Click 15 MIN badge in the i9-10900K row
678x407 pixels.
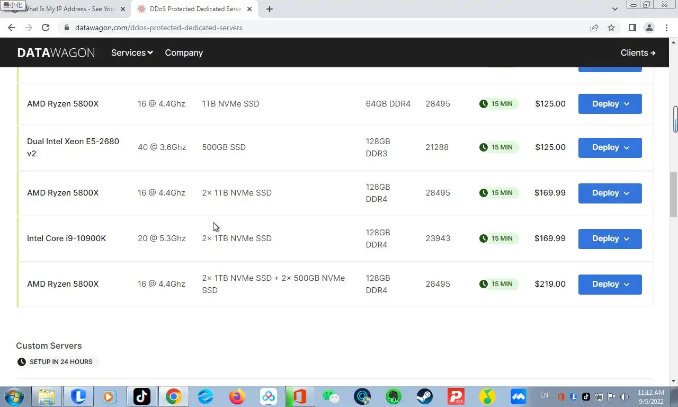(498, 238)
